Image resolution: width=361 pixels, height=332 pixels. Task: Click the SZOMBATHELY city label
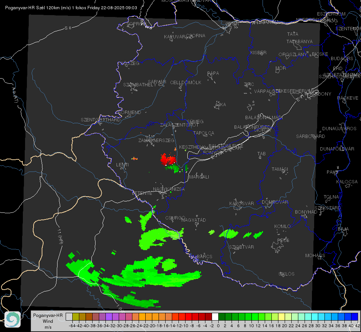(140, 85)
